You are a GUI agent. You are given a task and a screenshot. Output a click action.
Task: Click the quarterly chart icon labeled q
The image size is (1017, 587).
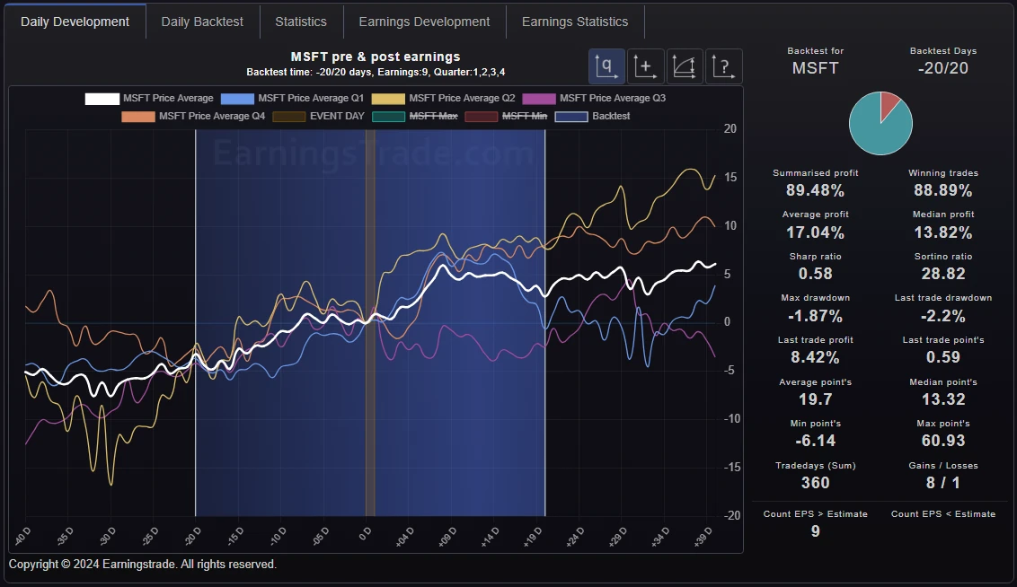(x=606, y=66)
